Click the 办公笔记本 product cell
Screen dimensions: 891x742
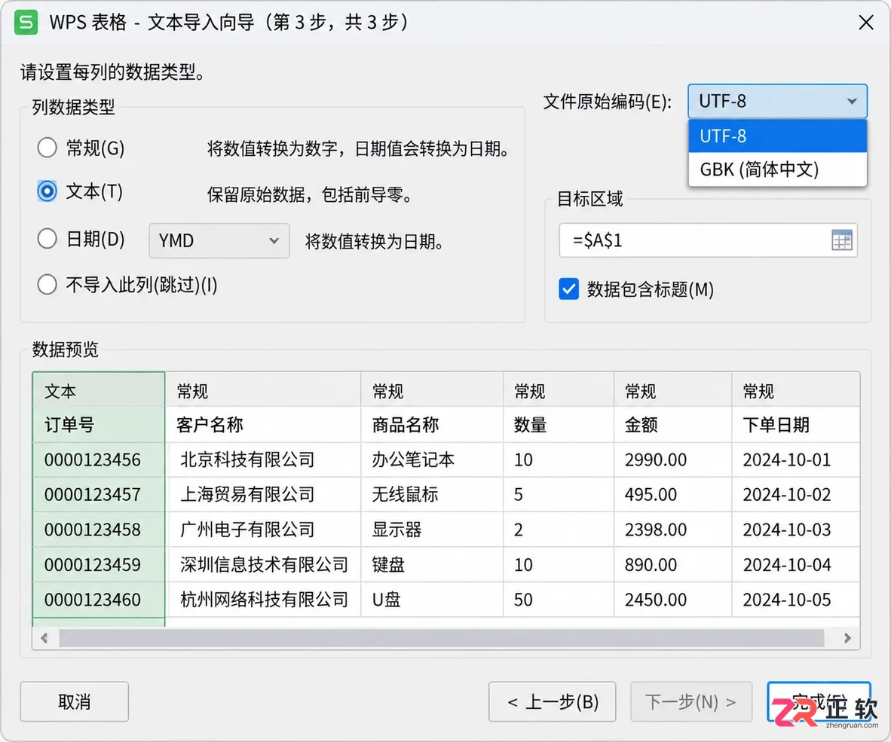click(432, 460)
